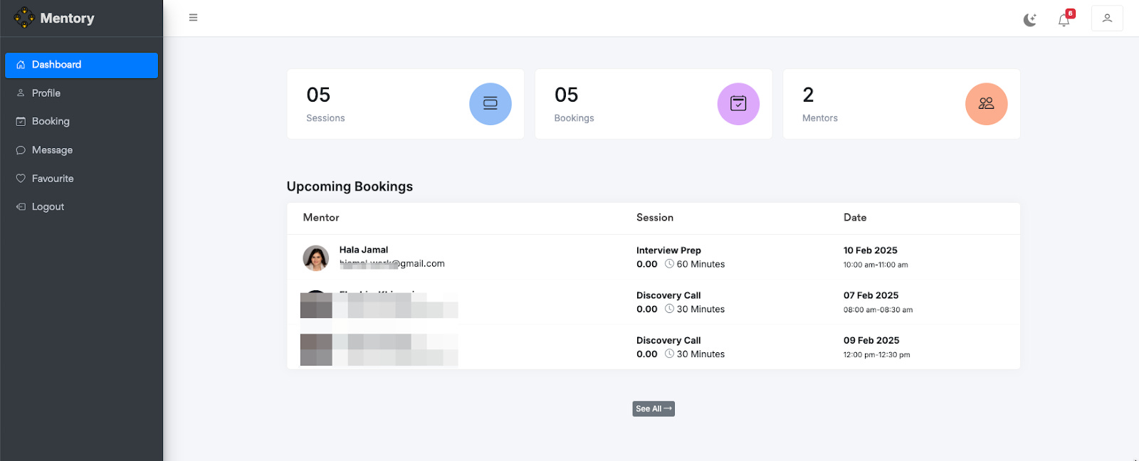Click Discovery Call in 09 Feb row
1139x461 pixels.
click(x=668, y=340)
